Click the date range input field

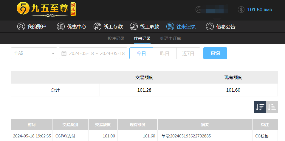tap(93, 53)
